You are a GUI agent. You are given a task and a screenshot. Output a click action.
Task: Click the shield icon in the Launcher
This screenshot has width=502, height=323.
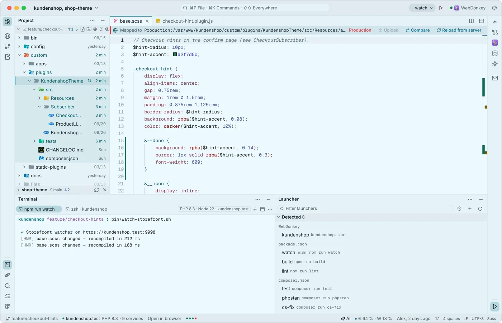(x=459, y=209)
